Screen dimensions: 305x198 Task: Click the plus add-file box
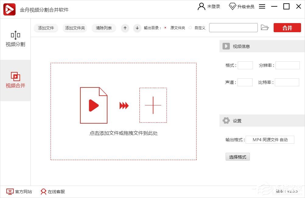coord(153,105)
